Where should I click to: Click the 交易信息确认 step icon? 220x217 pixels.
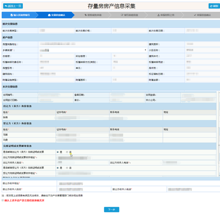pos(49,15)
